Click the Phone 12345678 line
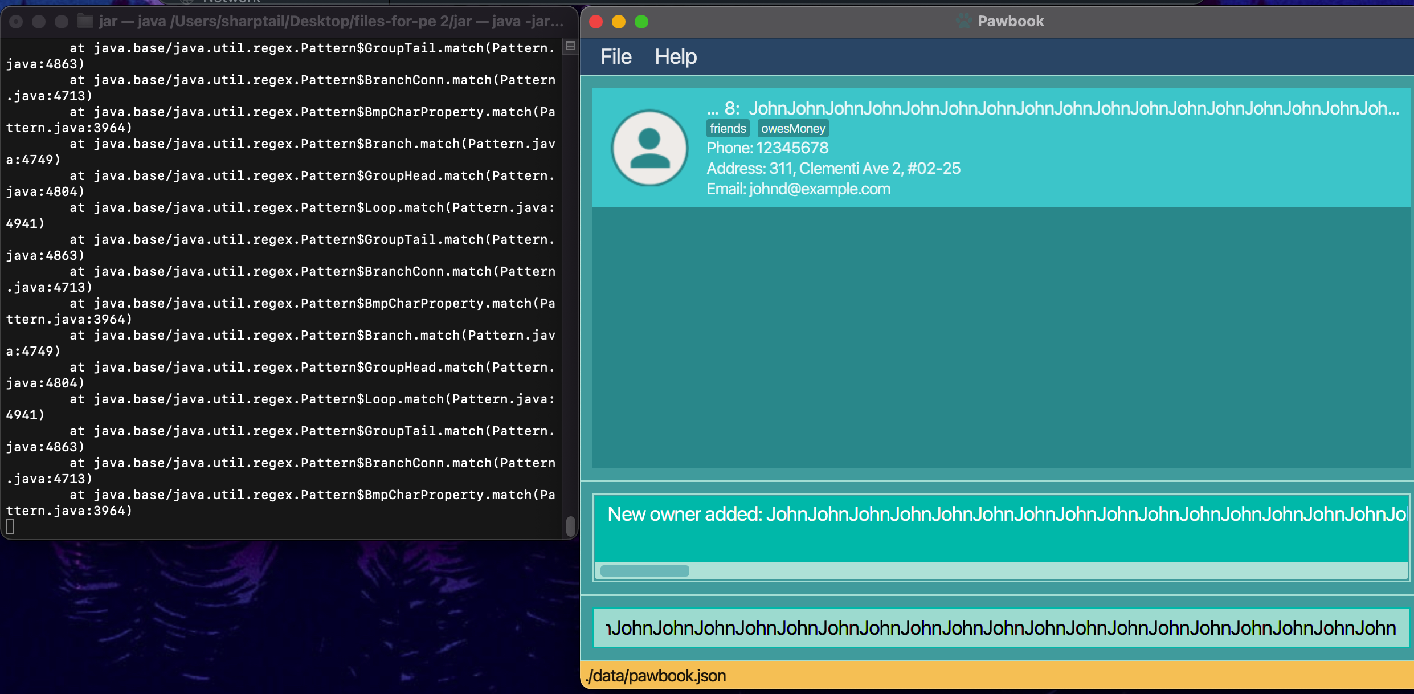Screen dimensions: 1414x694 pyautogui.click(x=767, y=148)
